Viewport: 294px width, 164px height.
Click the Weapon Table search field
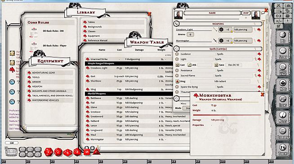144,148
